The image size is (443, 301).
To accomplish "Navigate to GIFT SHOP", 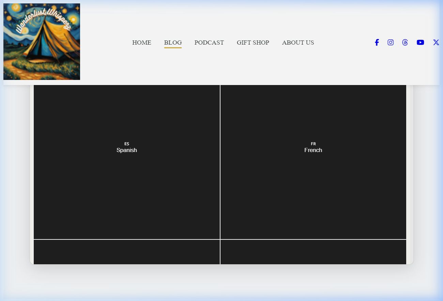I will pos(253,43).
